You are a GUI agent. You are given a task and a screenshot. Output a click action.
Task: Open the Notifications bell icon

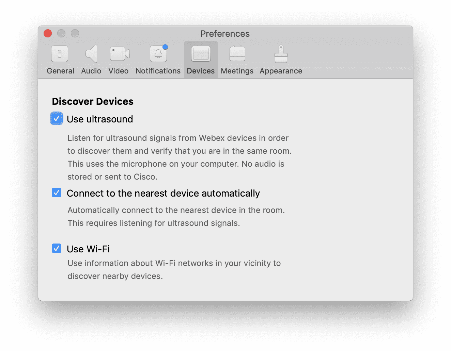[158, 54]
